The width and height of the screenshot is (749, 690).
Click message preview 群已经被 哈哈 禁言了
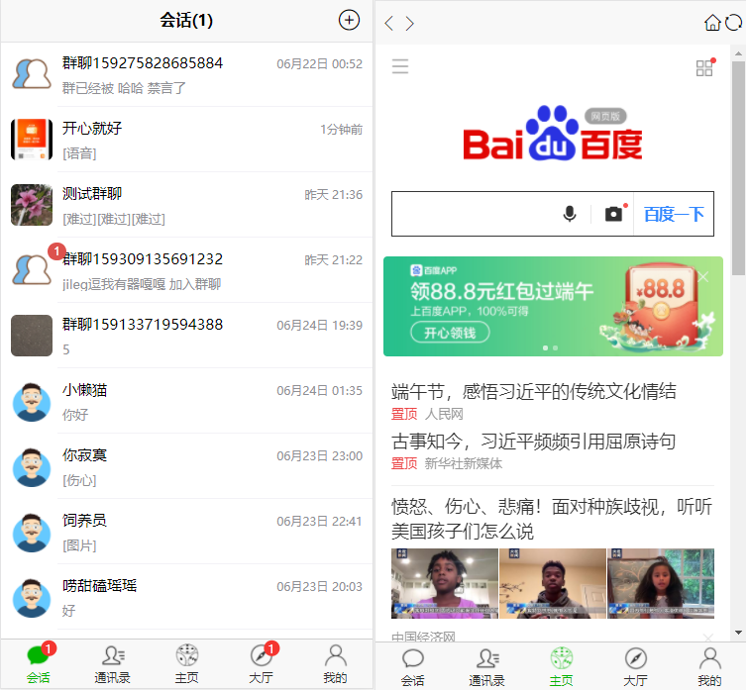(125, 88)
